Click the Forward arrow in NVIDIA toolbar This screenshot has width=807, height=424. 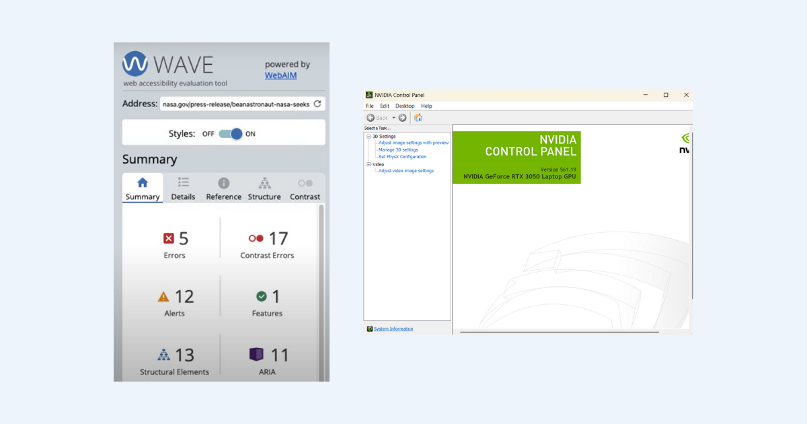[x=402, y=118]
